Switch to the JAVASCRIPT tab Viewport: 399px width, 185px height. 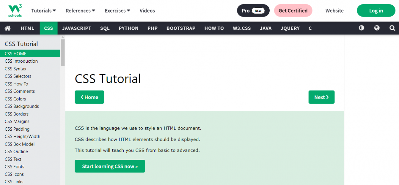pyautogui.click(x=76, y=28)
